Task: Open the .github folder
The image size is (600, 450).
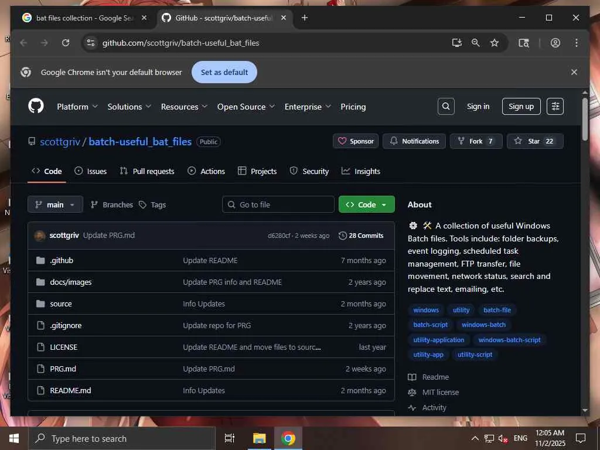Action: click(x=62, y=261)
